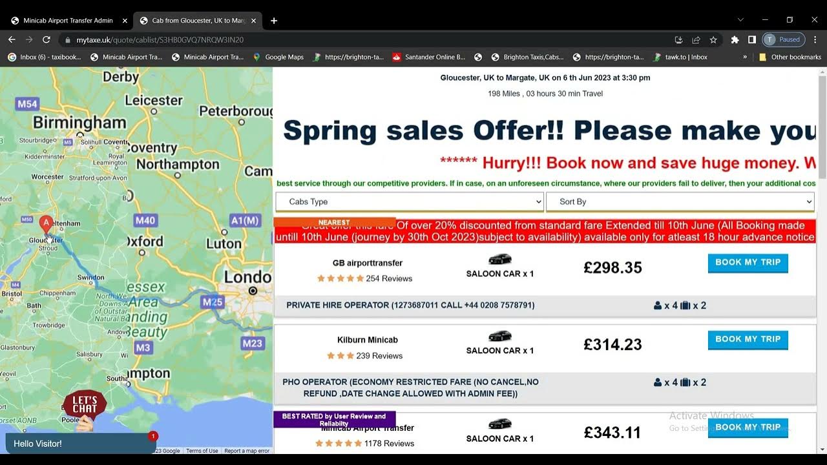The width and height of the screenshot is (827, 465).
Task: Click the Birmingham label on the map
Action: (x=79, y=123)
